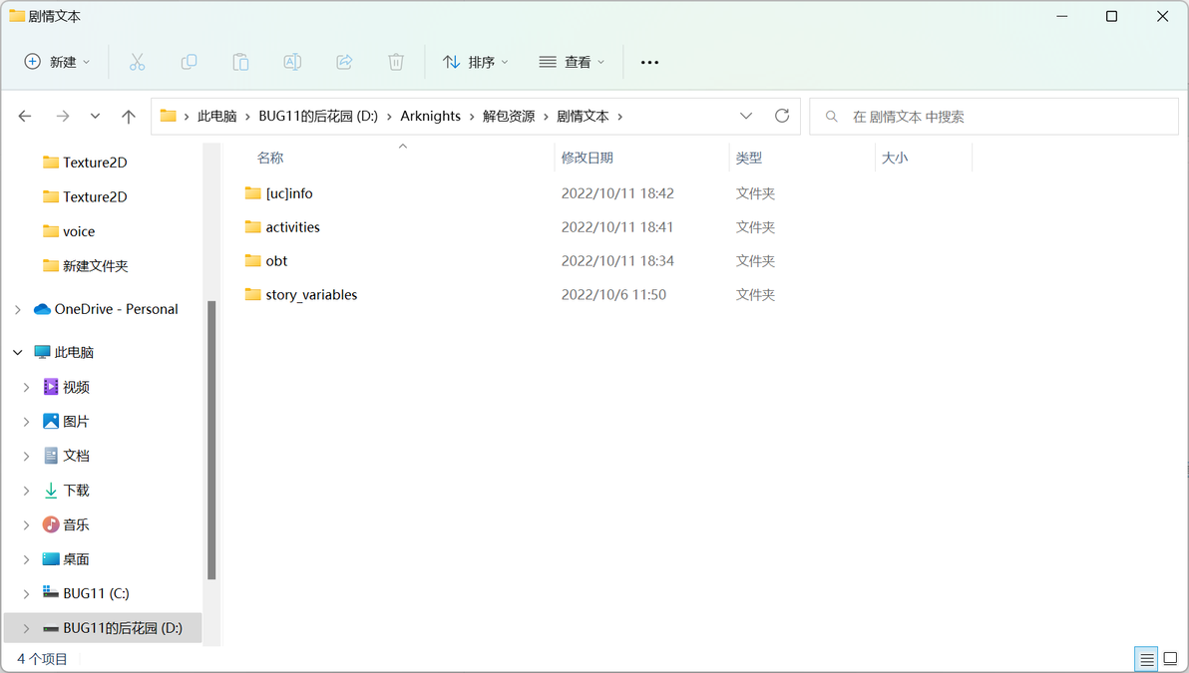The height and width of the screenshot is (673, 1189).
Task: Switch to large thumbnails view icon
Action: click(x=1171, y=659)
